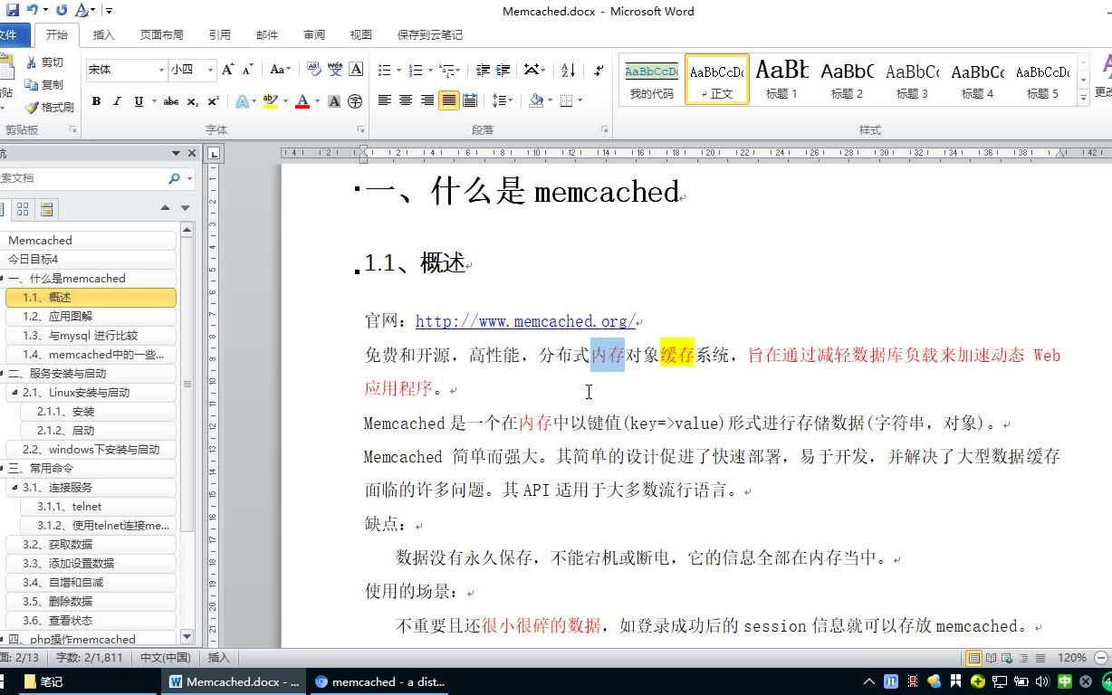Shrink font size with the small A icon
1112x695 pixels.
click(246, 70)
